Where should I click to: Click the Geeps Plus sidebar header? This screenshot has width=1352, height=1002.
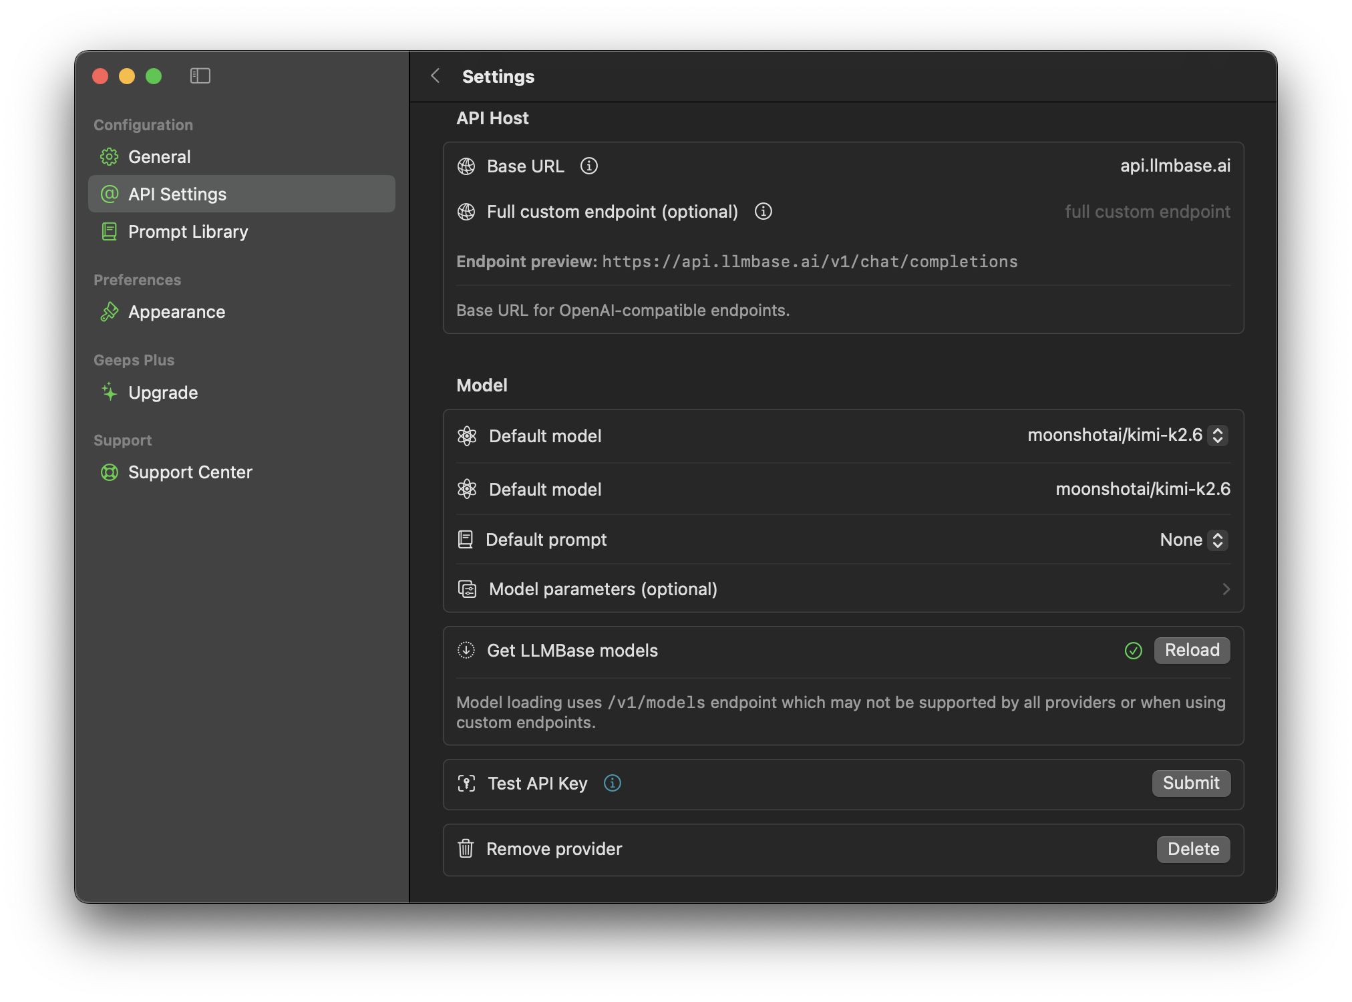pyautogui.click(x=134, y=360)
